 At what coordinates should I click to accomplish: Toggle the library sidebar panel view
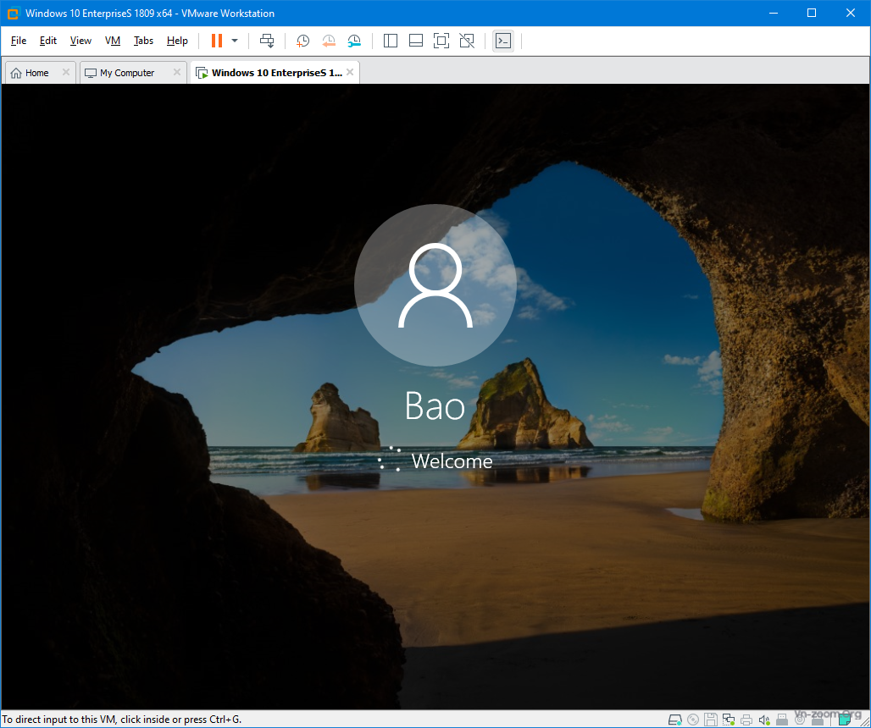[x=391, y=41]
